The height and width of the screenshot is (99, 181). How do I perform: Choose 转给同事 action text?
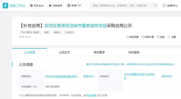134,37
